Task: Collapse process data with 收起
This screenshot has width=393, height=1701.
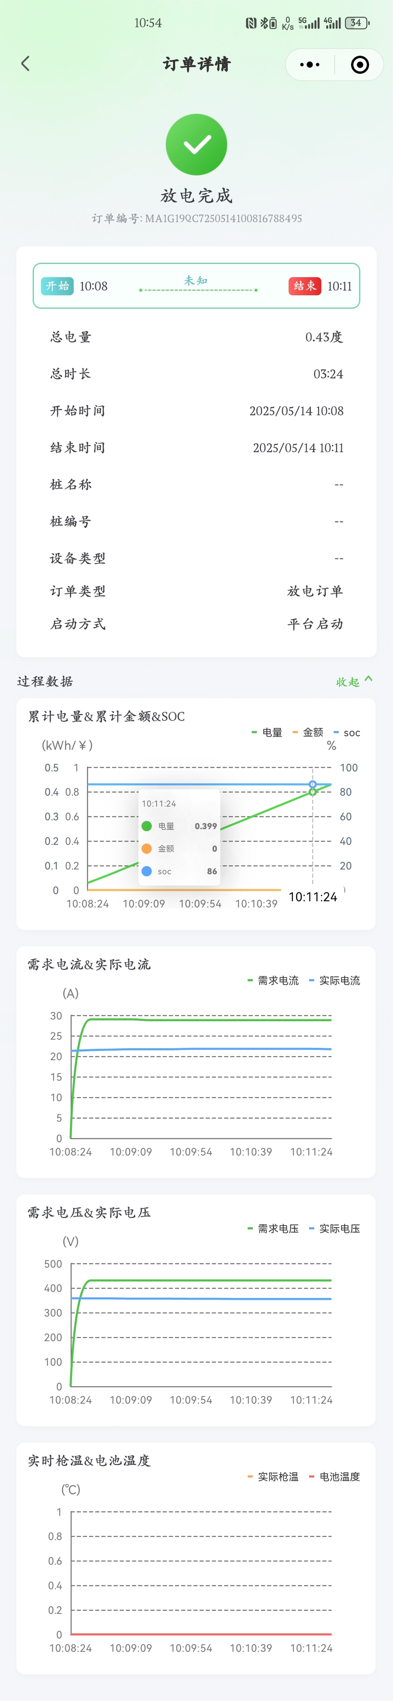Action: [353, 682]
